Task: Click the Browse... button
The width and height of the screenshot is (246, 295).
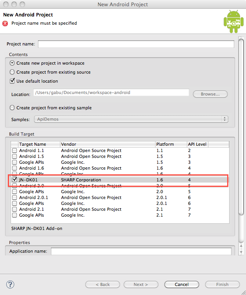Action: 210,94
